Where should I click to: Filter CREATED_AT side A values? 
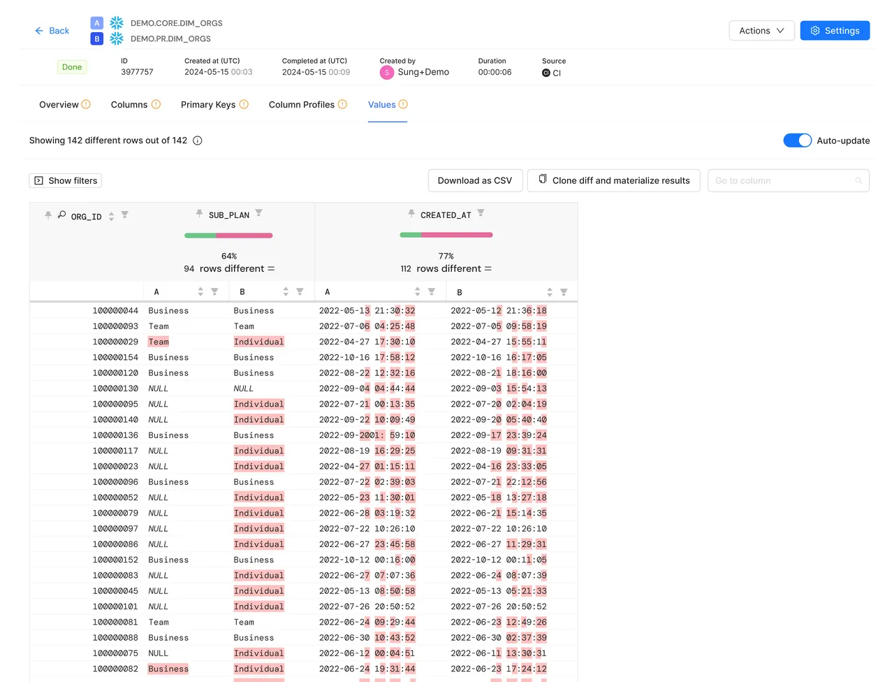(x=432, y=291)
